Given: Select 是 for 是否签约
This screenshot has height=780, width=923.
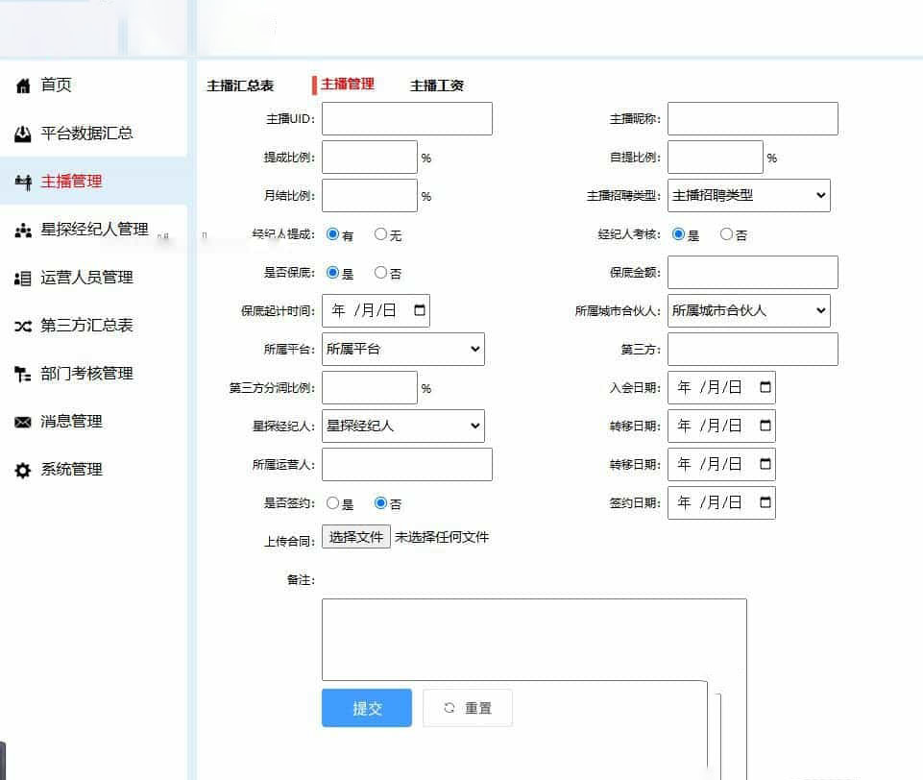Looking at the screenshot, I should click(332, 503).
